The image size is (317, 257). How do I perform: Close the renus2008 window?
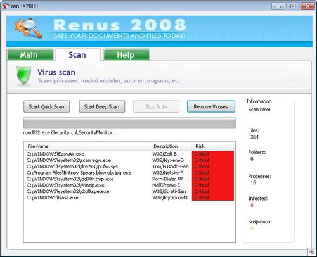[x=307, y=6]
